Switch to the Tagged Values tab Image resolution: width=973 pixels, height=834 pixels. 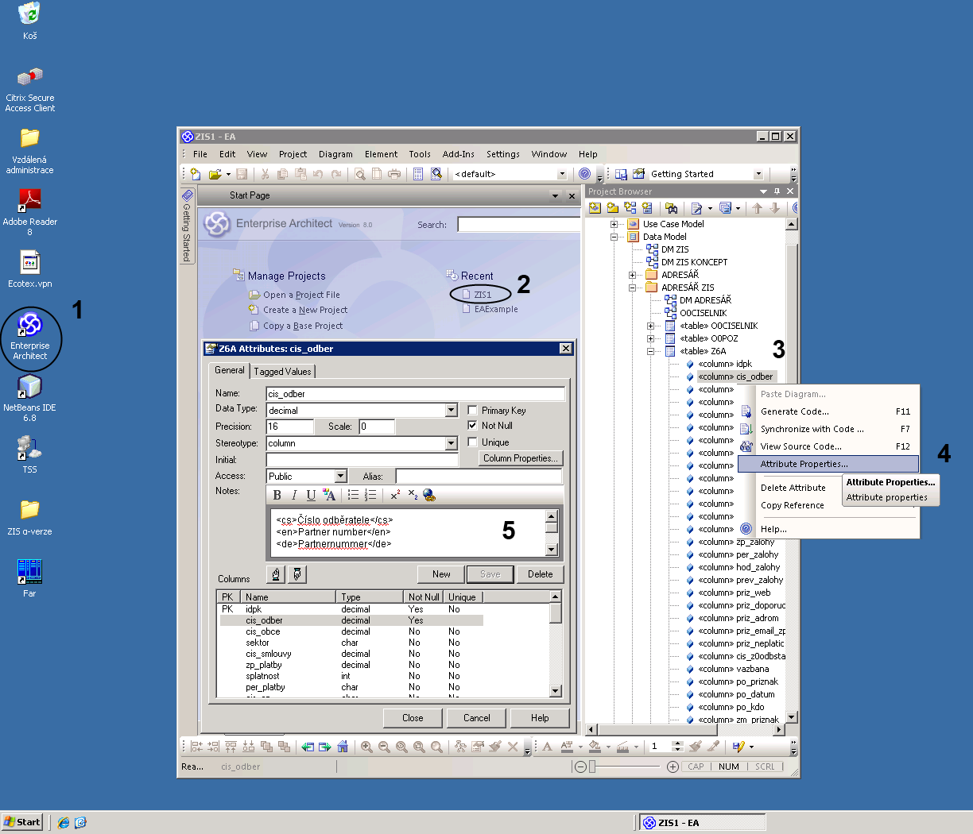282,372
